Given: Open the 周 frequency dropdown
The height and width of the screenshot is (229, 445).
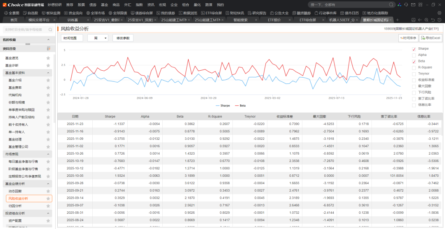Looking at the screenshot, I should pyautogui.click(x=98, y=38).
